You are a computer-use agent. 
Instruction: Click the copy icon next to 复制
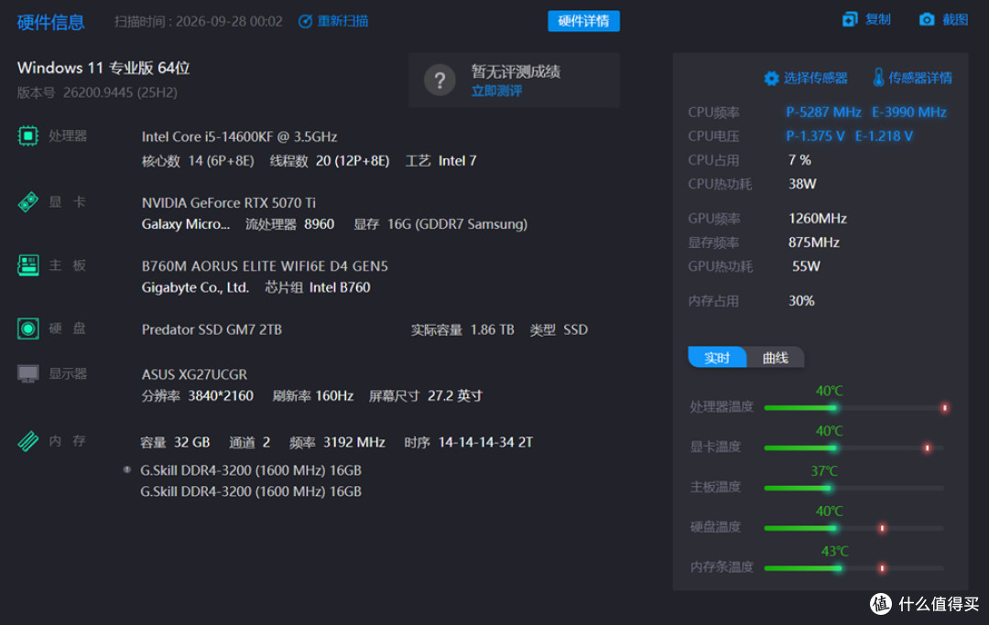tap(850, 19)
